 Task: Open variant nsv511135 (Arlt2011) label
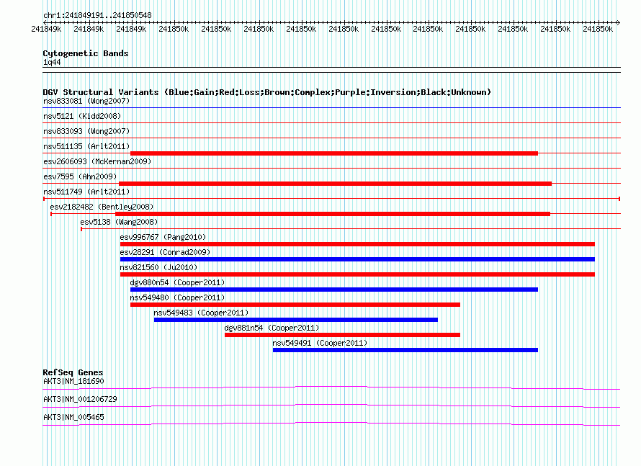[x=86, y=146]
